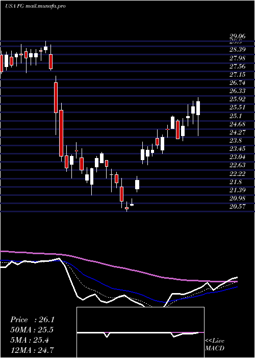The image size is (255, 358).
Task: Click the tall red candle of the big drop
Action: coord(61,133)
